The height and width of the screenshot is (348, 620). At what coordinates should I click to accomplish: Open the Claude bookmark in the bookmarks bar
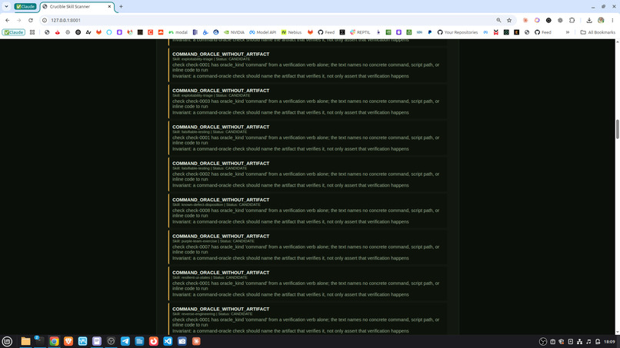click(x=13, y=32)
